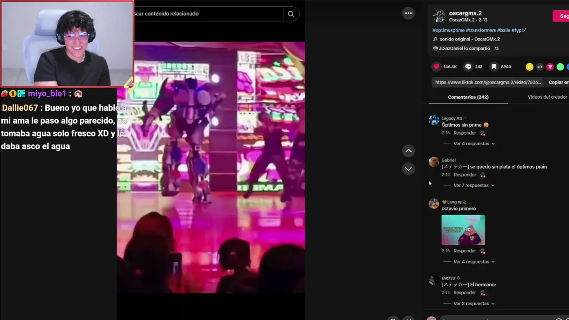
Task: Like Gabriel's comment heart
Action: [483, 175]
